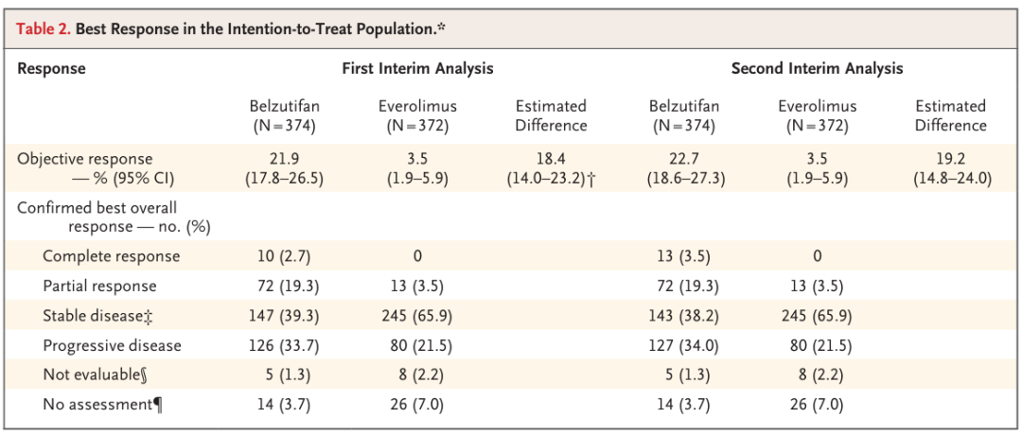Viewport: 1022px width, 435px height.
Task: Click the 'Response' column header
Action: coord(51,69)
